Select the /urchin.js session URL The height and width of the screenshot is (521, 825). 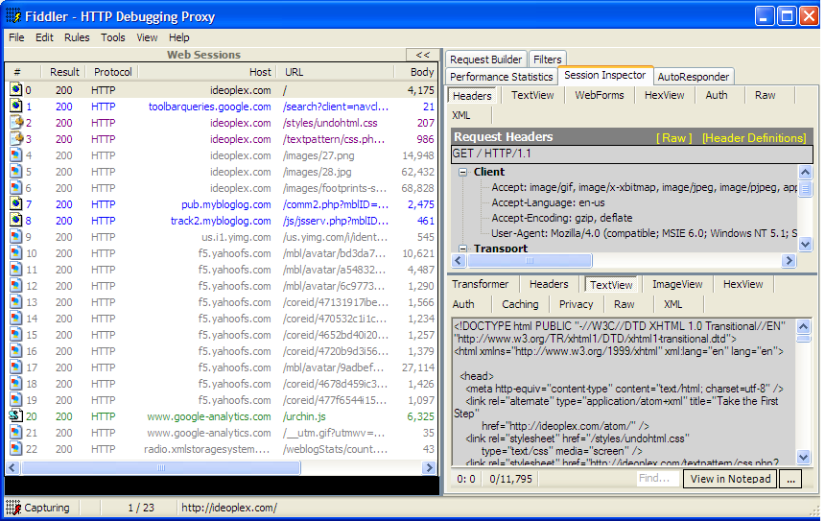[x=304, y=416]
